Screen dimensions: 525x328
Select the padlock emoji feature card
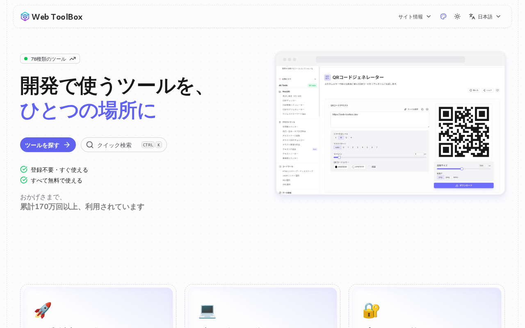427,307
